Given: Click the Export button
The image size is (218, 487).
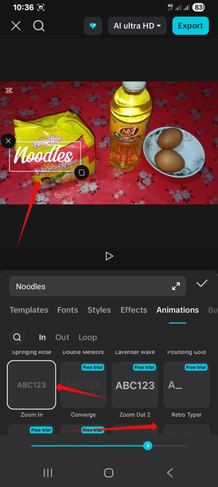Looking at the screenshot, I should (x=191, y=26).
